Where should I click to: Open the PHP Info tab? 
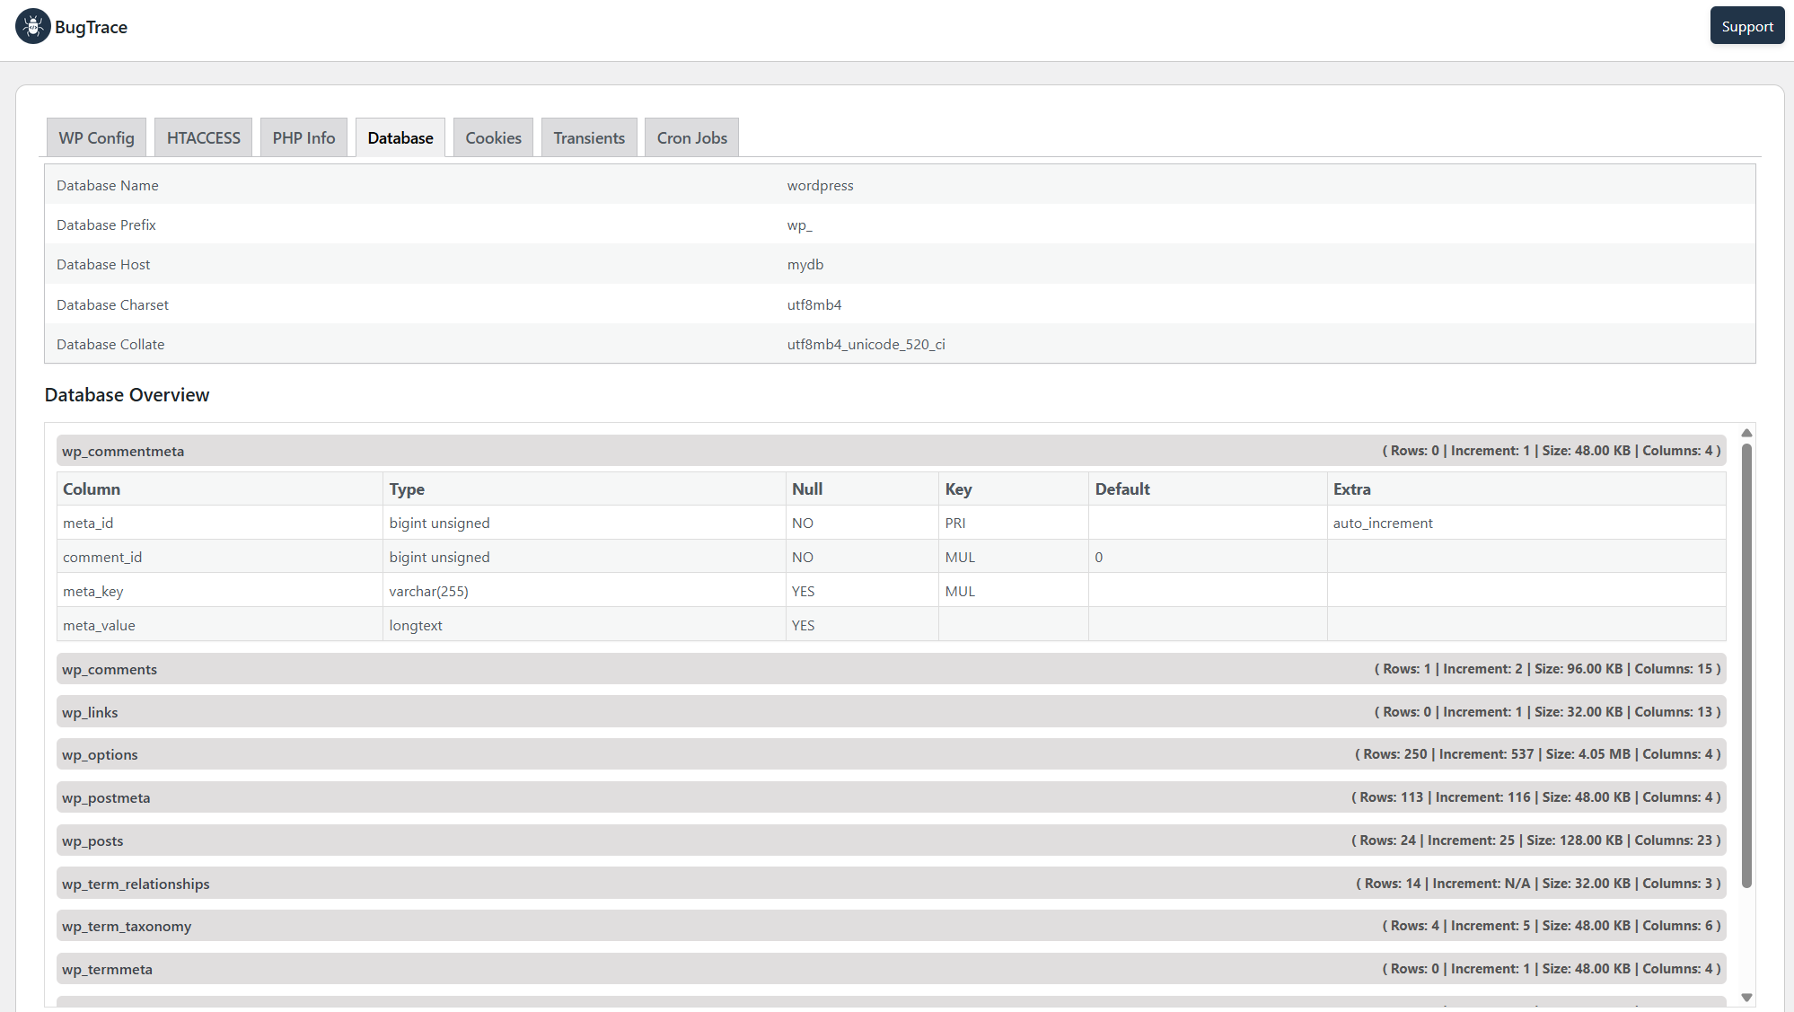click(x=303, y=137)
